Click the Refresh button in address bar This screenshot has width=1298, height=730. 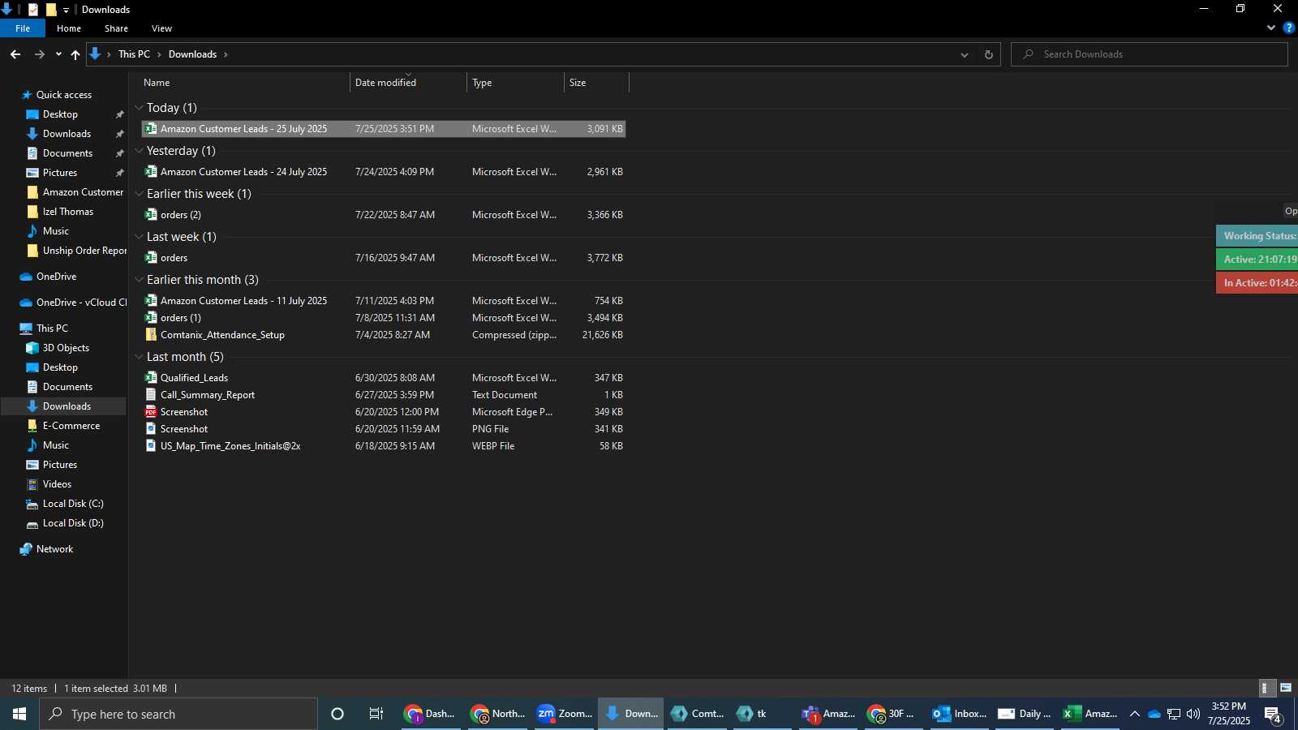click(988, 54)
